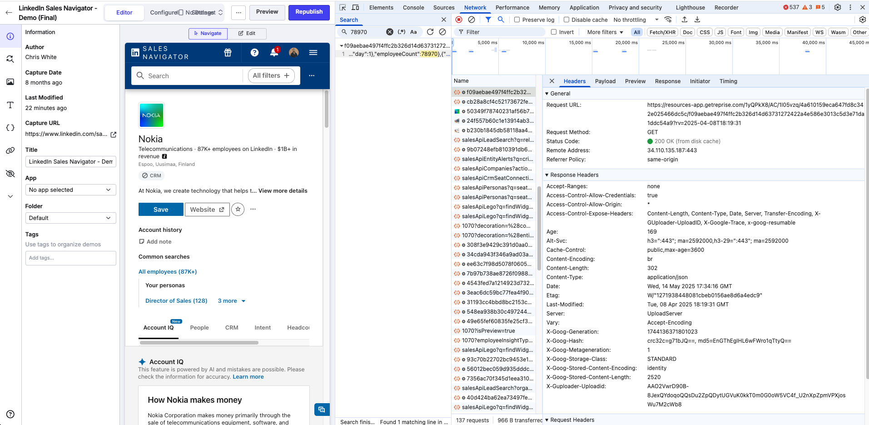Click the star icon next to Website button

point(238,209)
